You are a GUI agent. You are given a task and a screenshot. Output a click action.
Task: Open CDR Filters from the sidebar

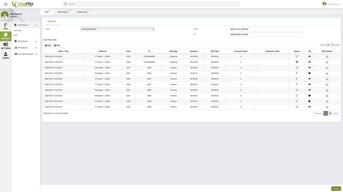pos(18,31)
